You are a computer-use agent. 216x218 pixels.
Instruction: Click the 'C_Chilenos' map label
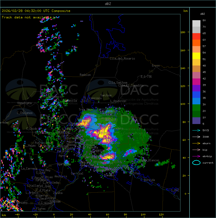(25, 113)
